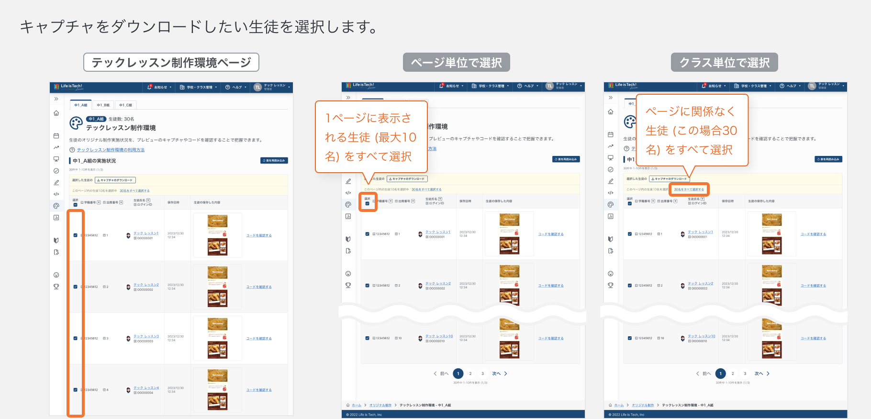Select pencil icon in left screenshot sidebar
871x419 pixels.
click(x=56, y=182)
